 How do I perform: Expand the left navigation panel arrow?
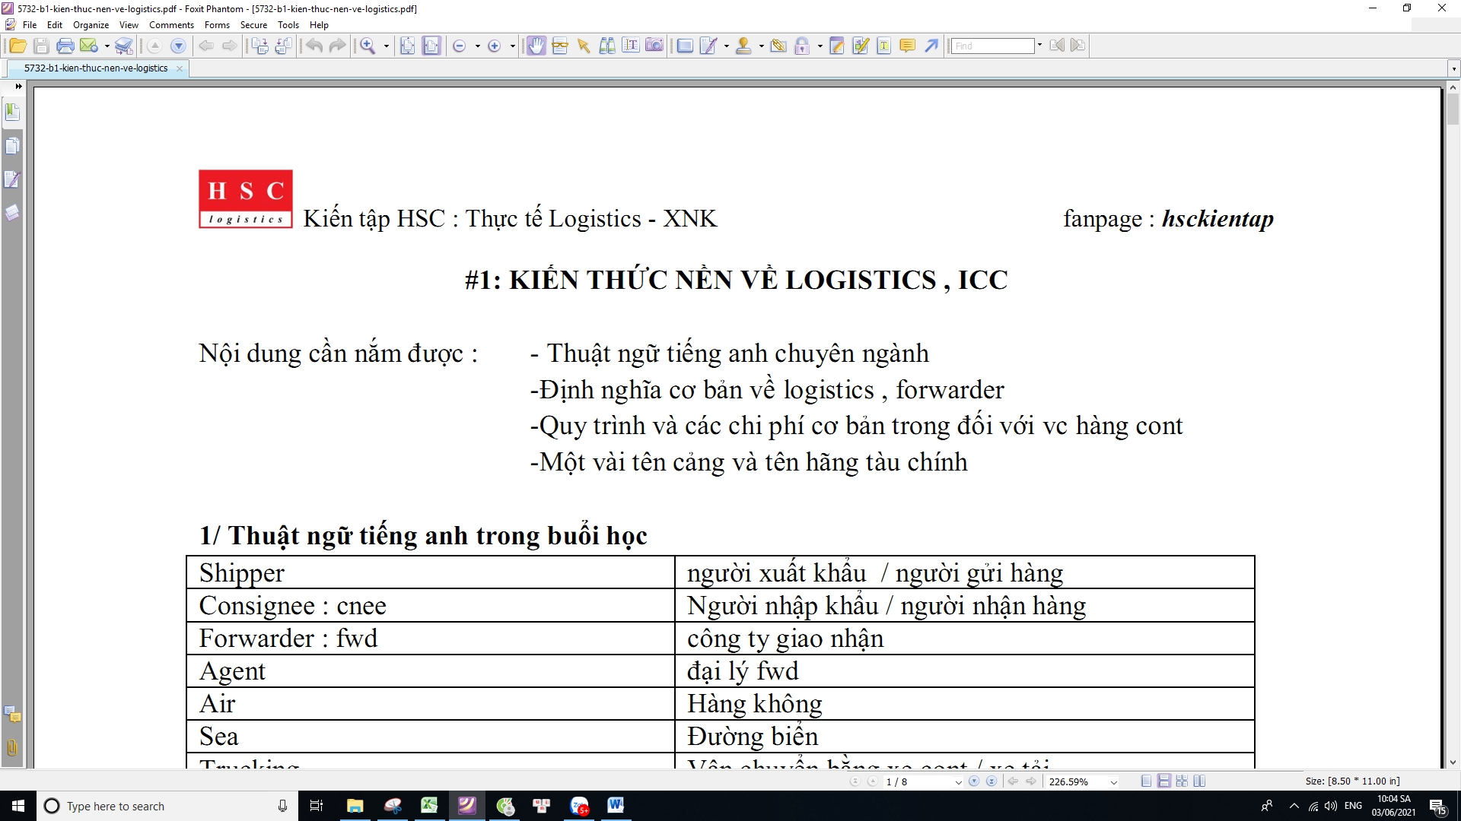[x=18, y=86]
